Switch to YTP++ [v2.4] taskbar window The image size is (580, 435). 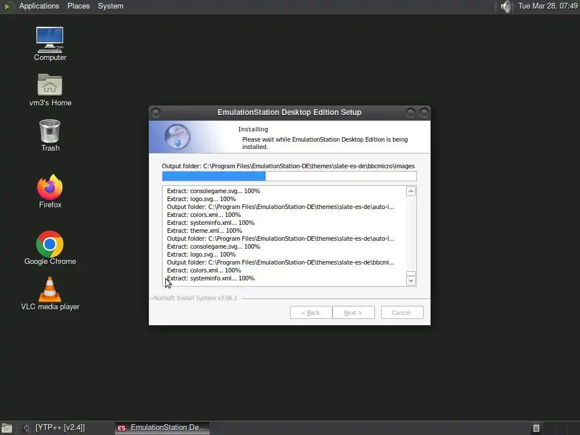tap(55, 428)
